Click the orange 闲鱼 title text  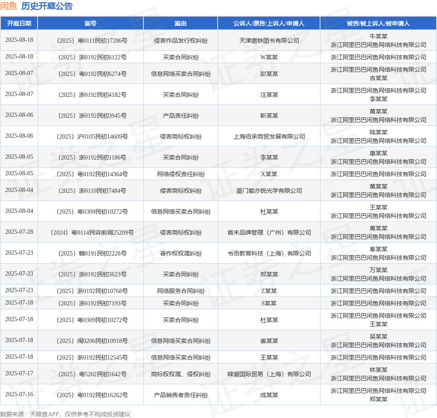pyautogui.click(x=9, y=6)
